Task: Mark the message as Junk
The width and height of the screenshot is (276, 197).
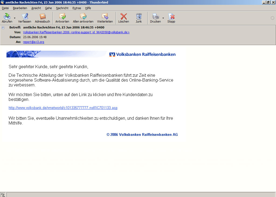Action: (x=139, y=18)
